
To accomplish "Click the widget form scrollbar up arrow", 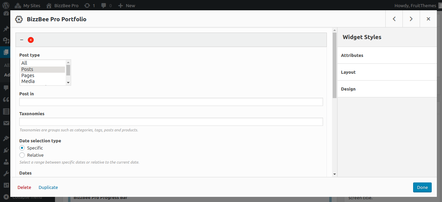I will (334, 30).
